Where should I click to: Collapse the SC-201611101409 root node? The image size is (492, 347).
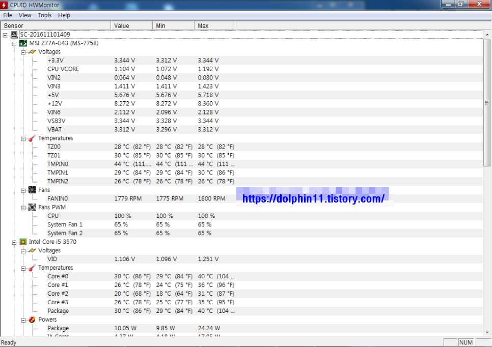tap(5, 35)
